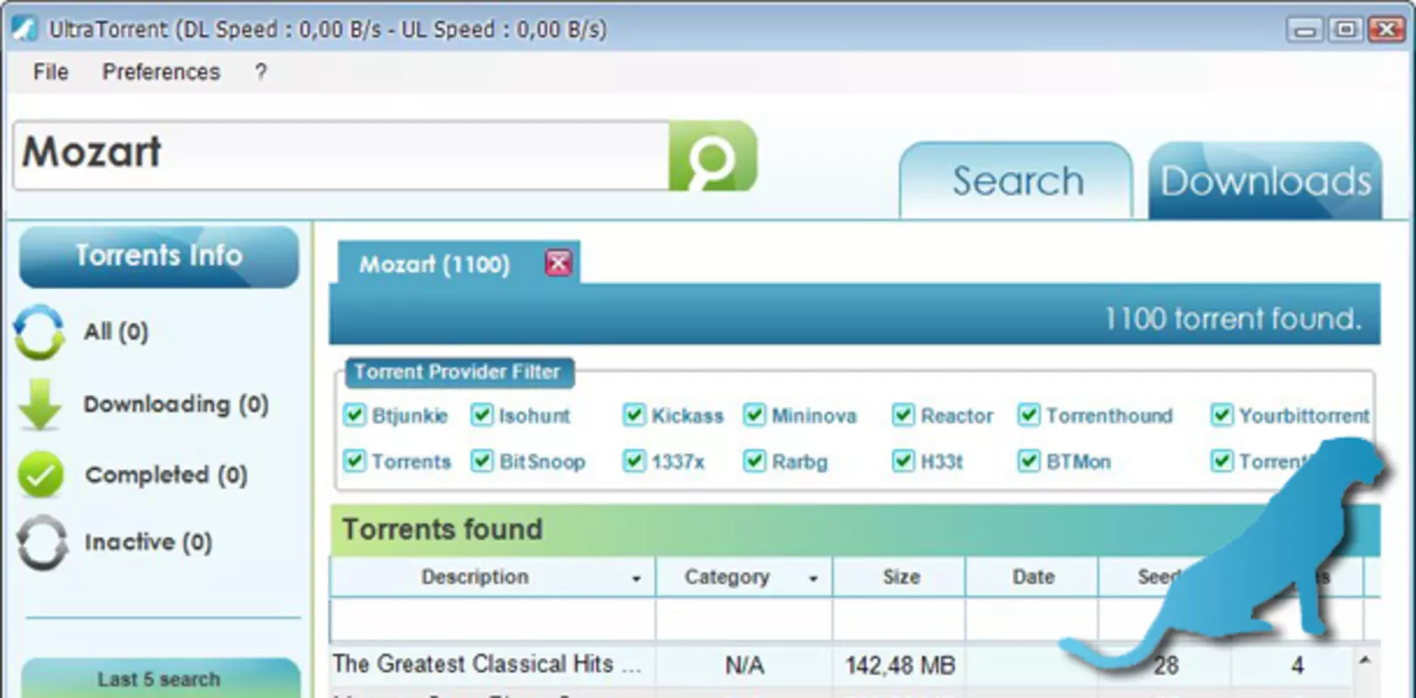Show Completed (0) torrents
Image resolution: width=1416 pixels, height=698 pixels.
(x=166, y=475)
